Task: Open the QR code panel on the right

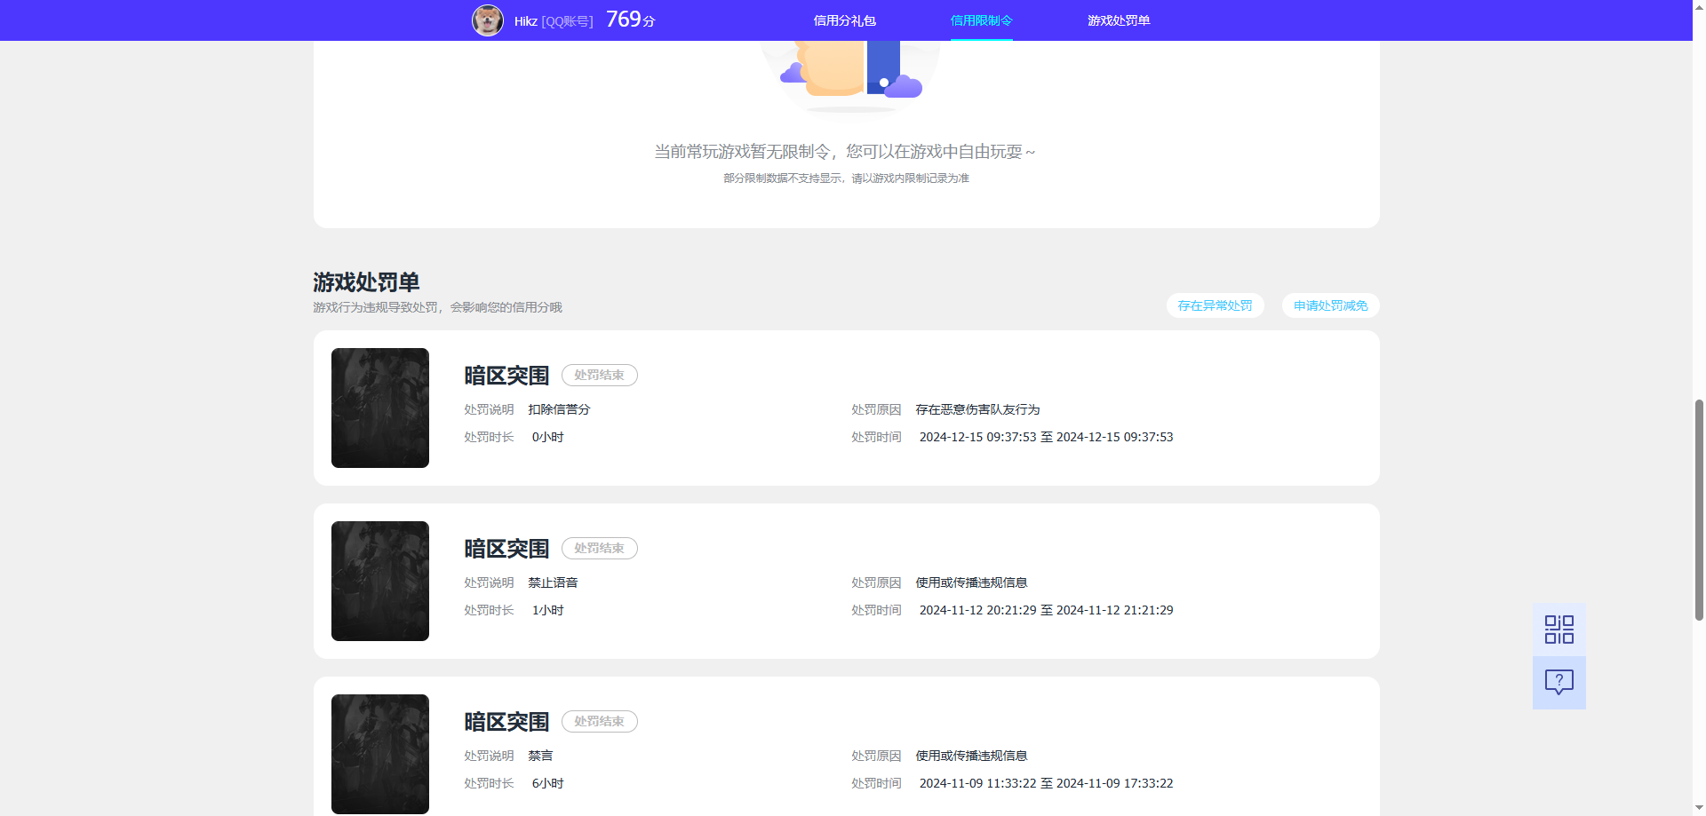Action: coord(1559,629)
